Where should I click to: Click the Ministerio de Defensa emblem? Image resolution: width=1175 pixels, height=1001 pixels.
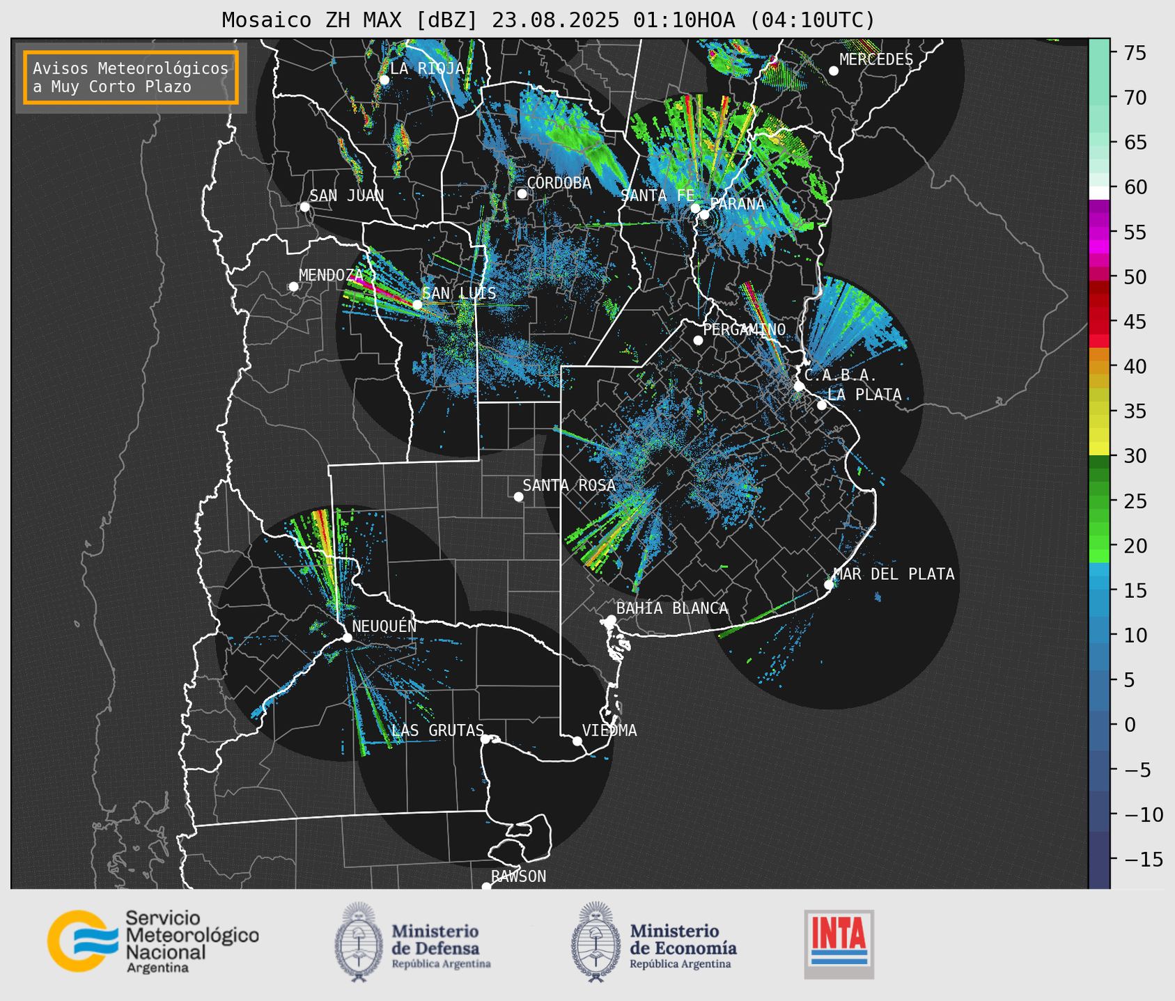(359, 943)
